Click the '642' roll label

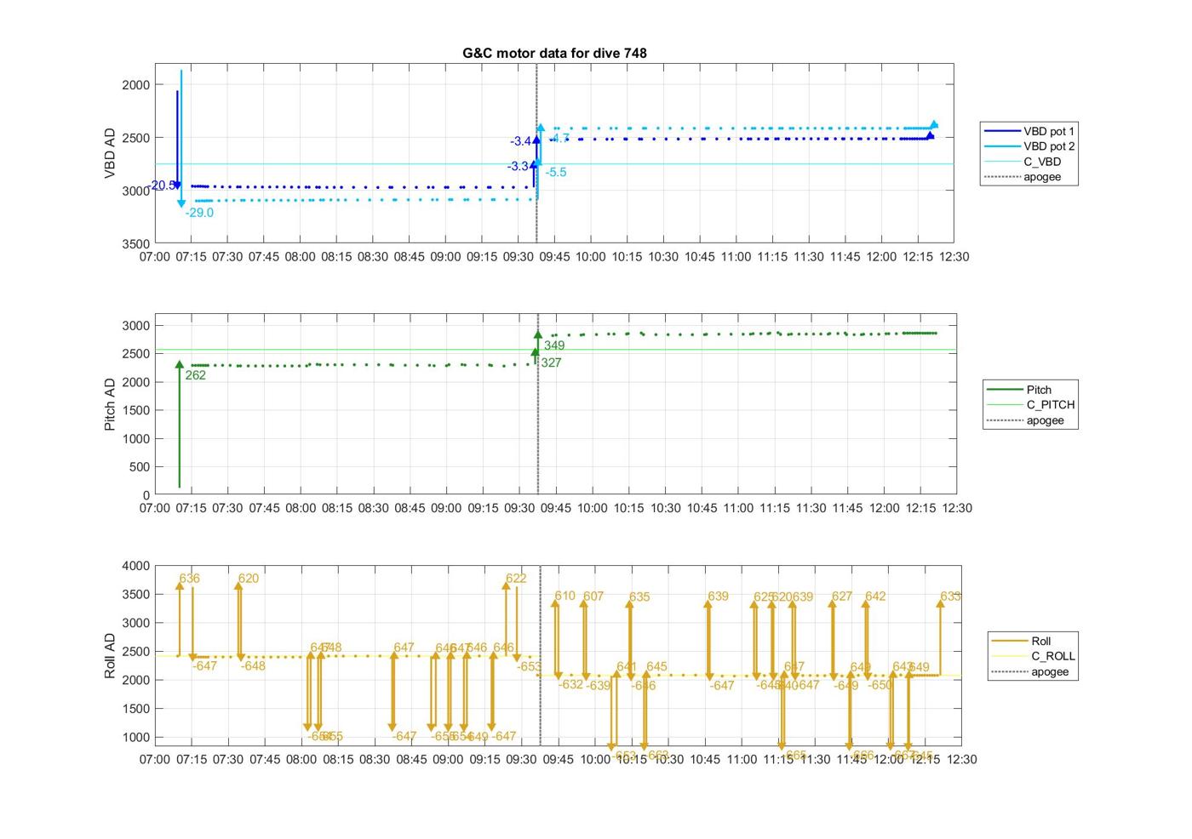point(875,596)
